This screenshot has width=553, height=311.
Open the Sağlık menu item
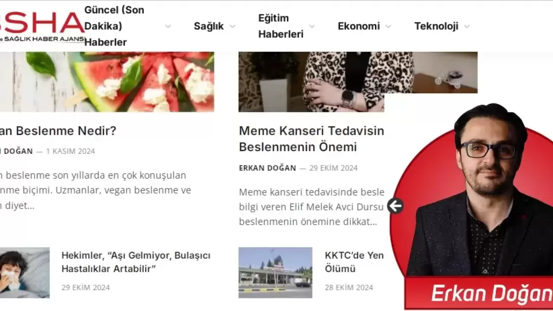coord(209,26)
